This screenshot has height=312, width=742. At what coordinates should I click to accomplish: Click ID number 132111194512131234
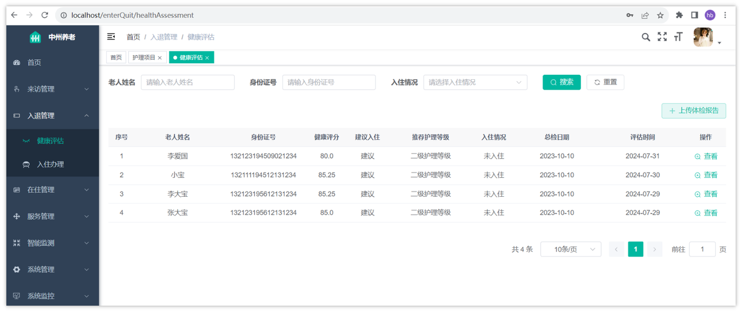pos(264,175)
